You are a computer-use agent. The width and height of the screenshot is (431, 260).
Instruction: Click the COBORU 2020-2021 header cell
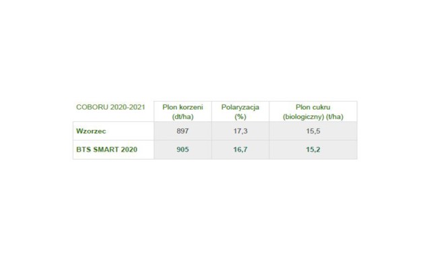pos(113,111)
